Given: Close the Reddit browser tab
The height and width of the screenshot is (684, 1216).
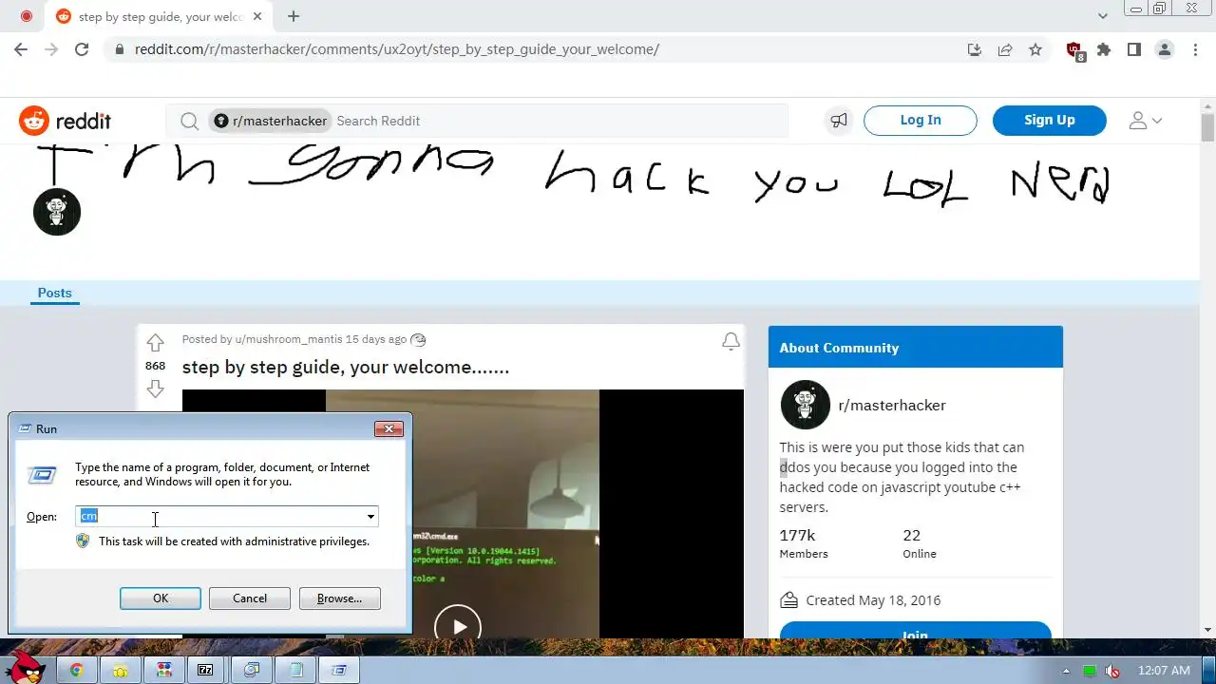Looking at the screenshot, I should click(x=257, y=16).
